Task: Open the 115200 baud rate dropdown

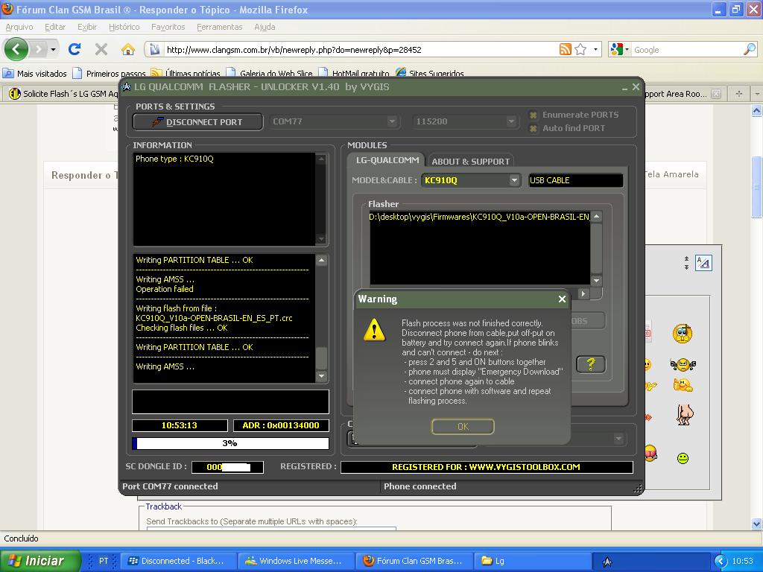Action: coord(511,121)
